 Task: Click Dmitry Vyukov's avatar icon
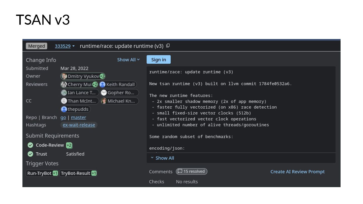(x=64, y=76)
